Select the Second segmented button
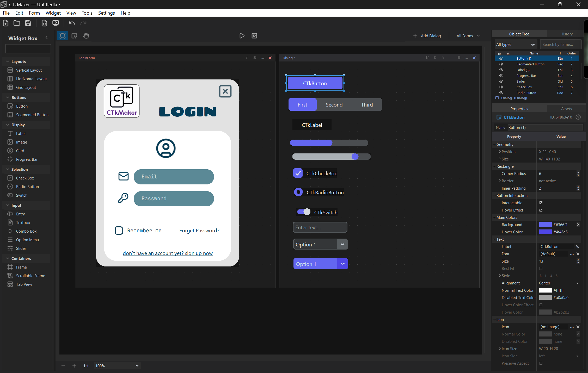The width and height of the screenshot is (588, 373). click(334, 105)
